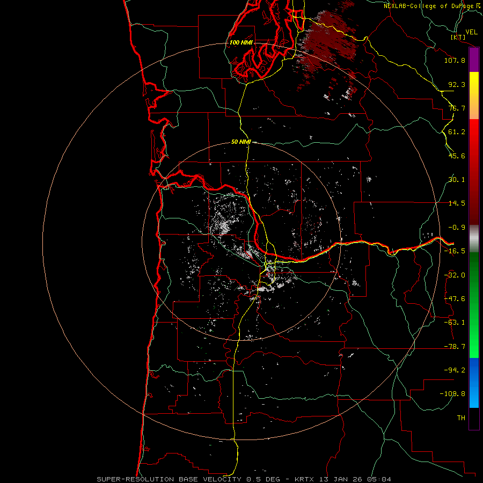Select the 45.6 scale value

pos(457,156)
